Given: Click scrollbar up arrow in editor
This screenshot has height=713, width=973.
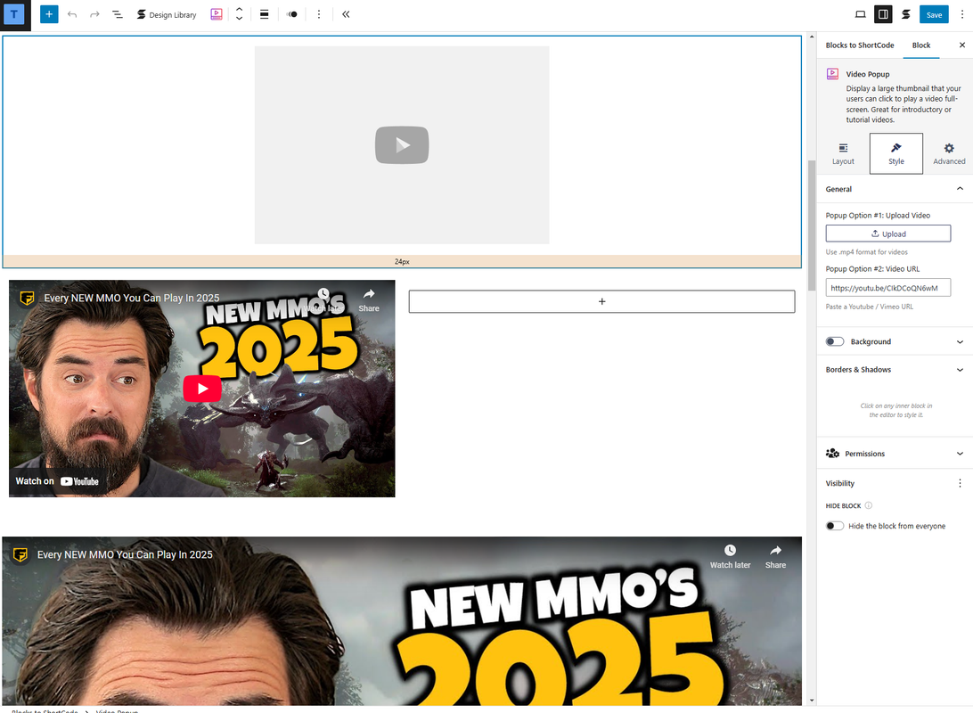Looking at the screenshot, I should click(x=811, y=37).
